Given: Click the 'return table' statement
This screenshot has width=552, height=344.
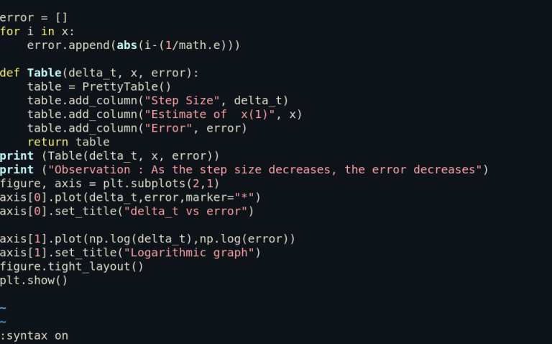Looking at the screenshot, I should coord(69,142).
